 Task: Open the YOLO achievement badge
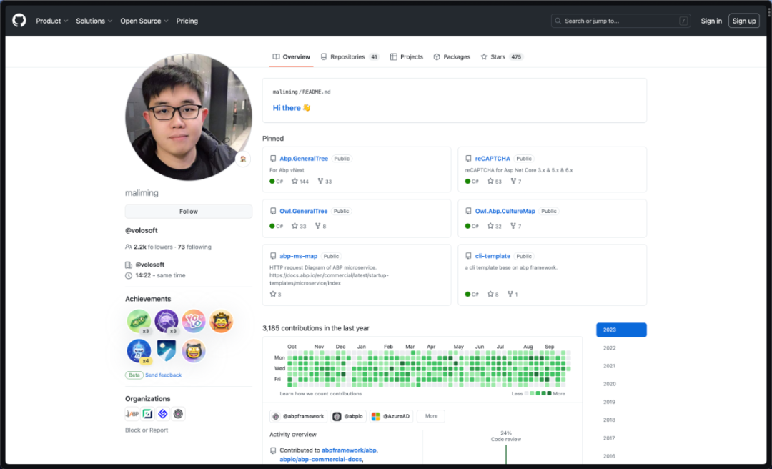pos(194,321)
